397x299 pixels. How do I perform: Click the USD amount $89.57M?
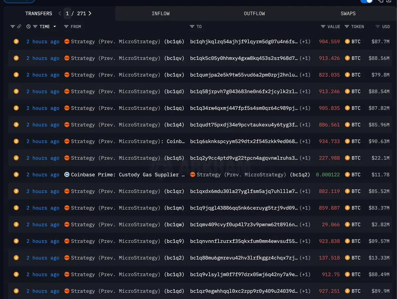[x=379, y=241]
